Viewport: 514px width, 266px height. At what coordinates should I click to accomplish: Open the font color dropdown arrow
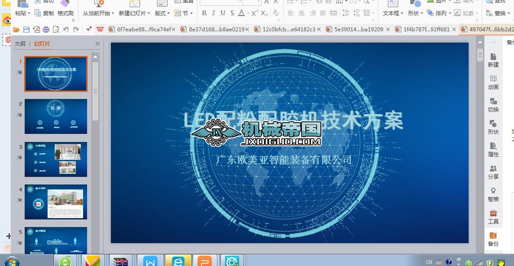[x=248, y=13]
